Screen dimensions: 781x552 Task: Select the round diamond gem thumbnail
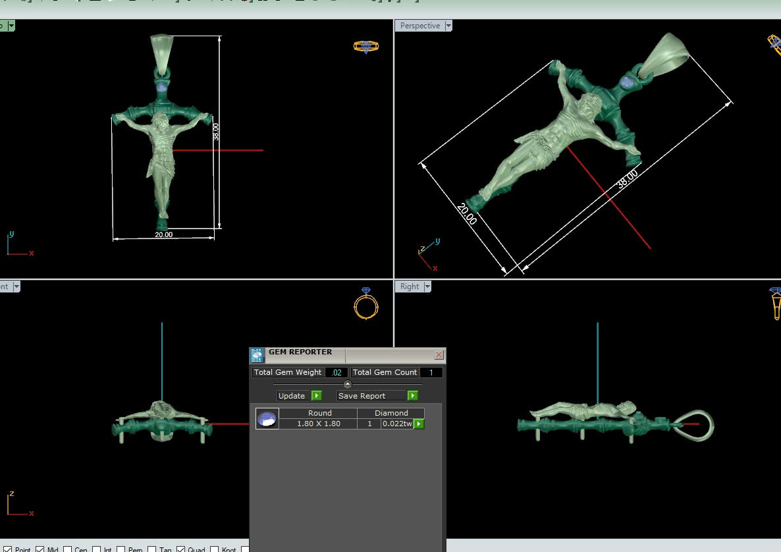point(267,419)
